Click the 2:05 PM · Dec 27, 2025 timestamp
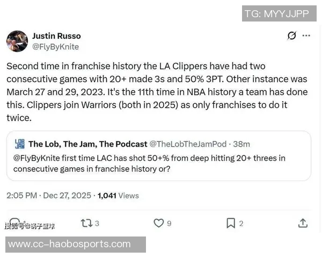Image resolution: width=322 pixels, height=258 pixels. pyautogui.click(x=49, y=195)
